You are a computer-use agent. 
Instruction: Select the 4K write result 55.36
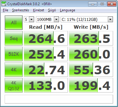pyautogui.click(x=91, y=70)
